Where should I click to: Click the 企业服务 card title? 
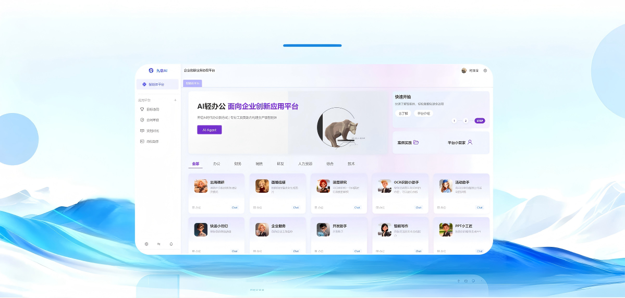(x=278, y=226)
